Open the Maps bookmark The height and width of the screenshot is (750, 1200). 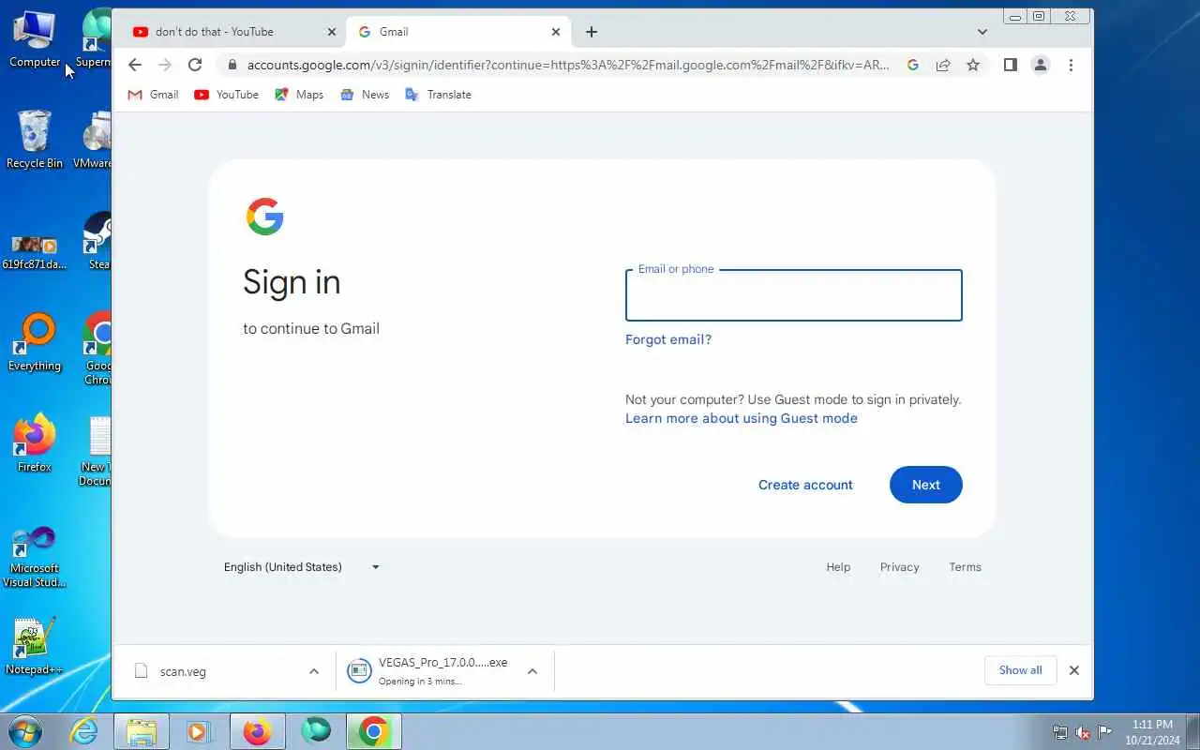click(299, 95)
